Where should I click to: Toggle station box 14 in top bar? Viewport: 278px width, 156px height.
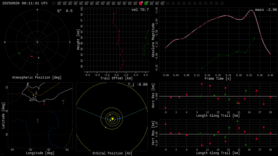pyautogui.click(x=130, y=3)
